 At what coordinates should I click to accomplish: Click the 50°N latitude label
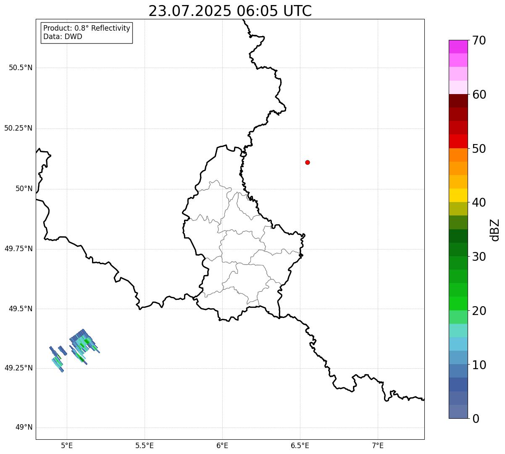tap(24, 189)
